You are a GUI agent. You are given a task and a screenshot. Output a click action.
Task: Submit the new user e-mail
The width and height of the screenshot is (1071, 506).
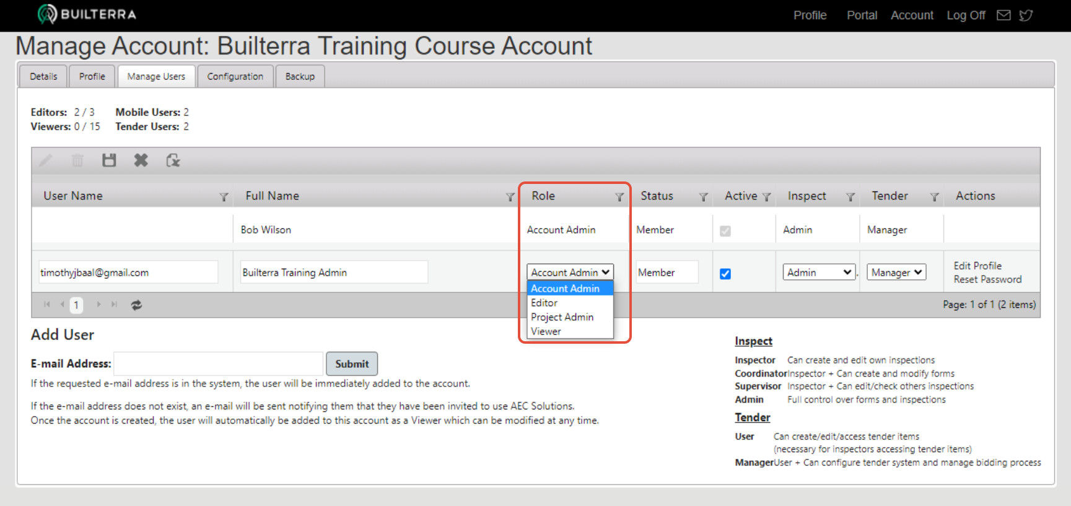tap(352, 364)
